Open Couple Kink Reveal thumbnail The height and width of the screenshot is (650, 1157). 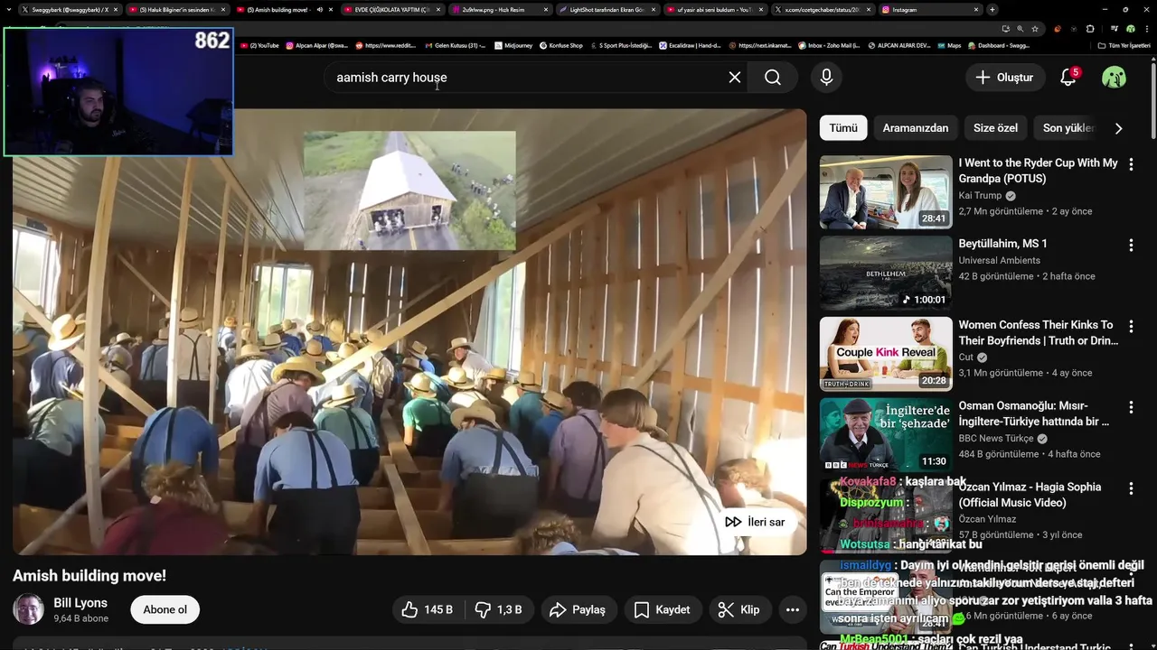point(886,354)
